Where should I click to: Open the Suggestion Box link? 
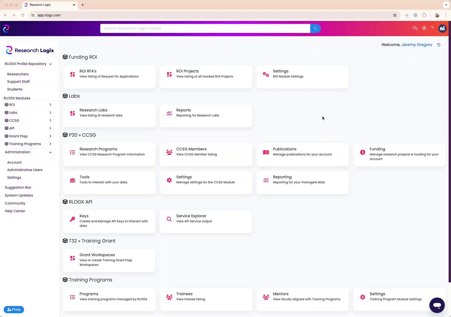coord(18,187)
